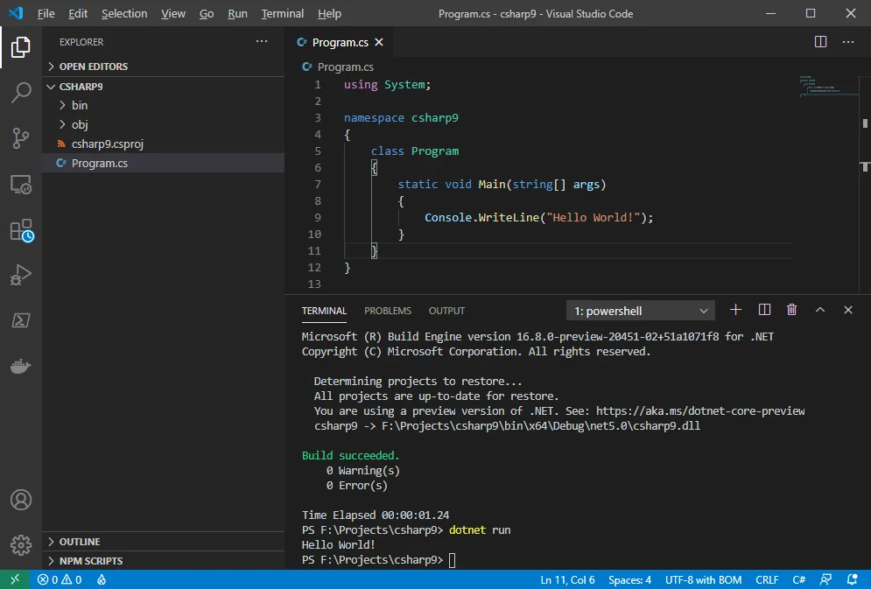Expand the Outline section
The image size is (871, 589).
click(80, 542)
